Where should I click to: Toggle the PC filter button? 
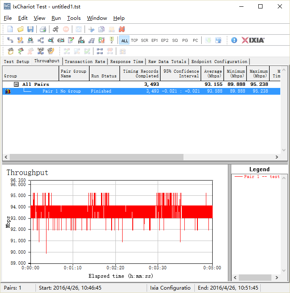[195, 40]
